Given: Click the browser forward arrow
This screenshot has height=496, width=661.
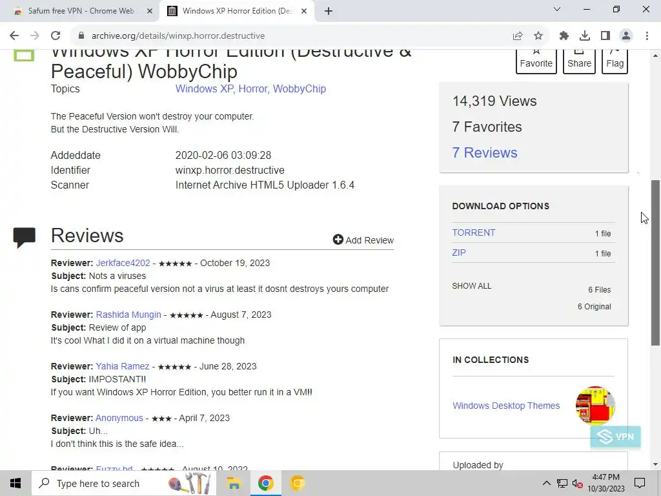Looking at the screenshot, I should [x=35, y=36].
